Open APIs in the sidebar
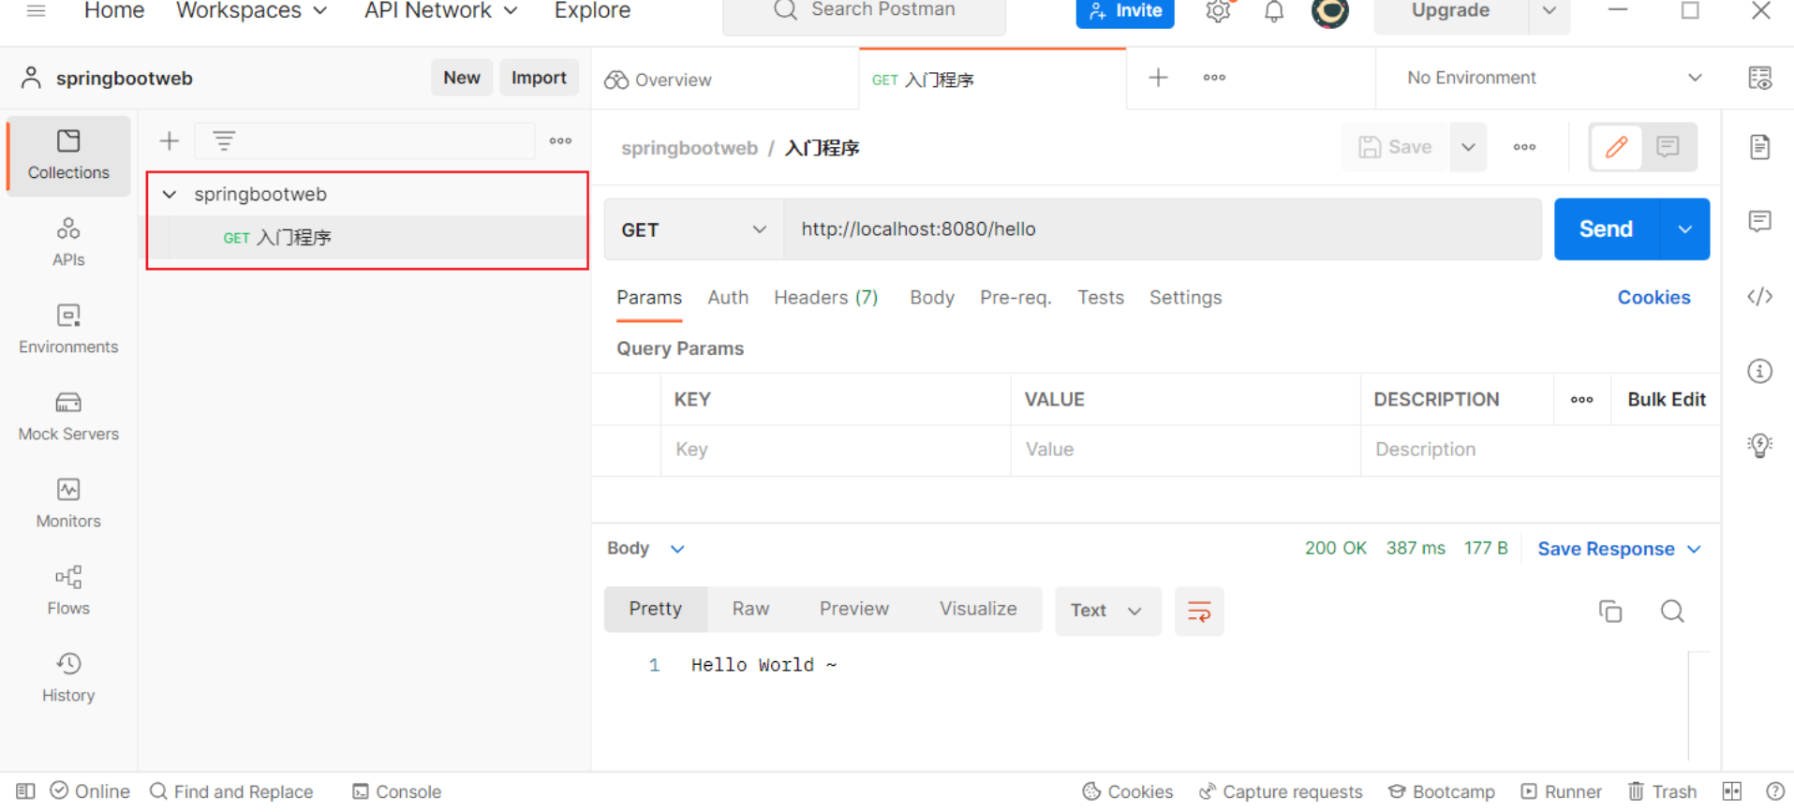 (x=68, y=242)
